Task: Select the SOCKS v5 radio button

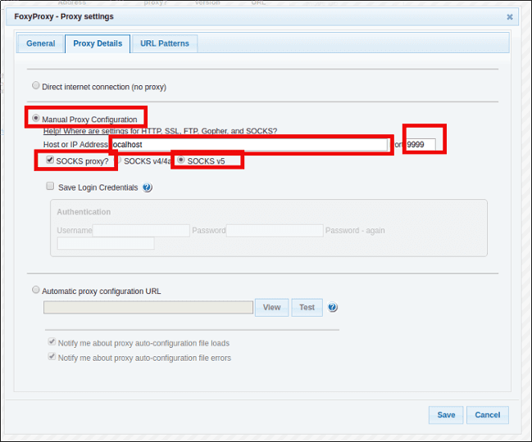Action: (181, 160)
